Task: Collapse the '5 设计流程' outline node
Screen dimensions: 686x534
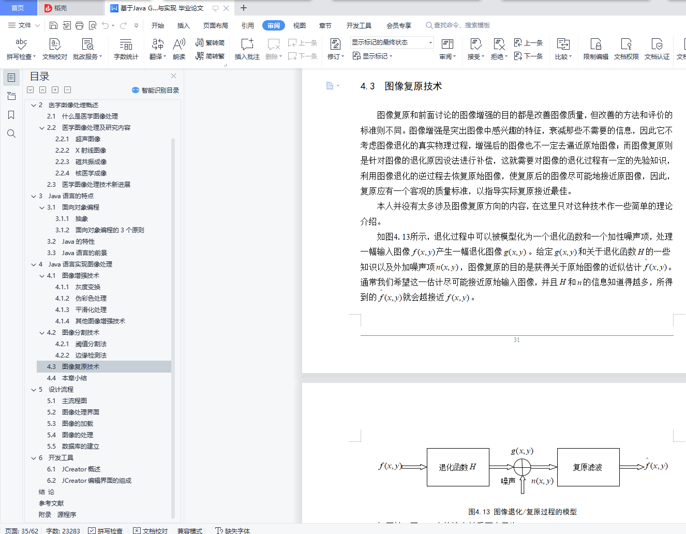Action: pos(34,390)
